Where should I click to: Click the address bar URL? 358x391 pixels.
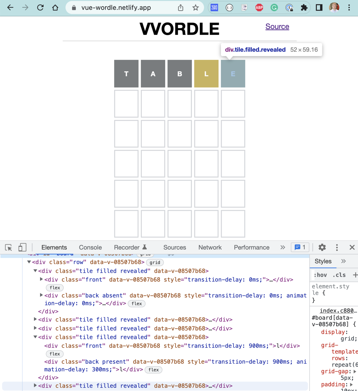pyautogui.click(x=116, y=8)
